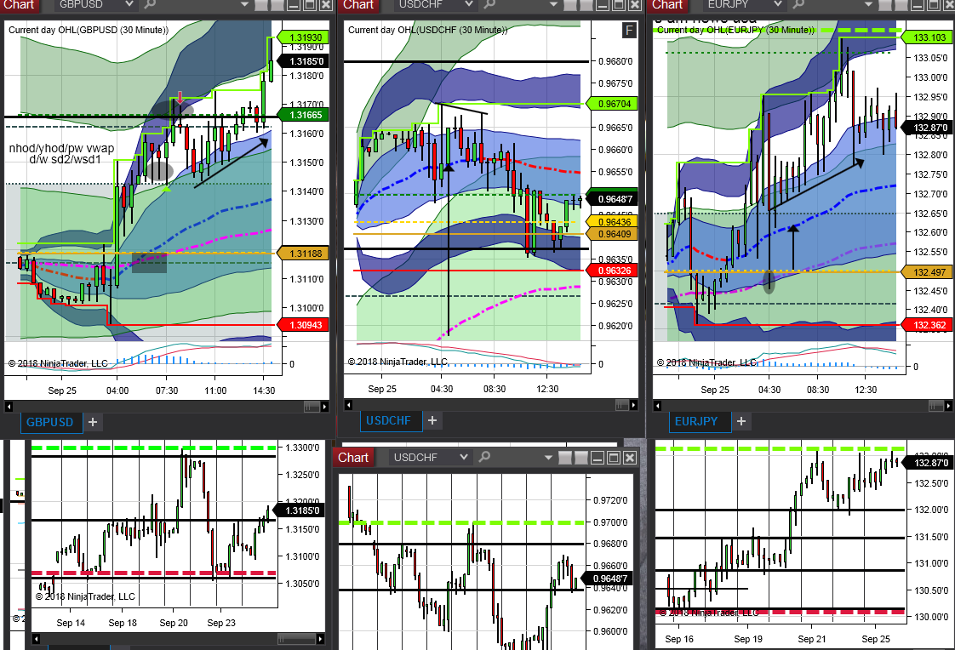Click scrollbar thumb under EURJPY chart
This screenshot has height=650, width=955.
937,405
